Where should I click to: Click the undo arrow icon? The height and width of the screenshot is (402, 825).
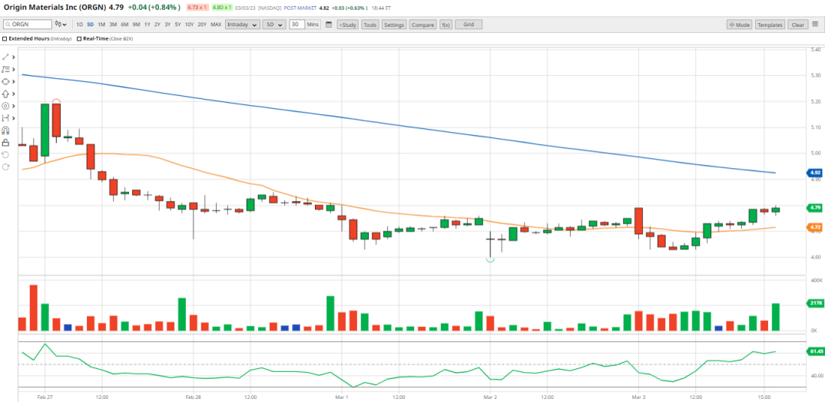point(6,154)
